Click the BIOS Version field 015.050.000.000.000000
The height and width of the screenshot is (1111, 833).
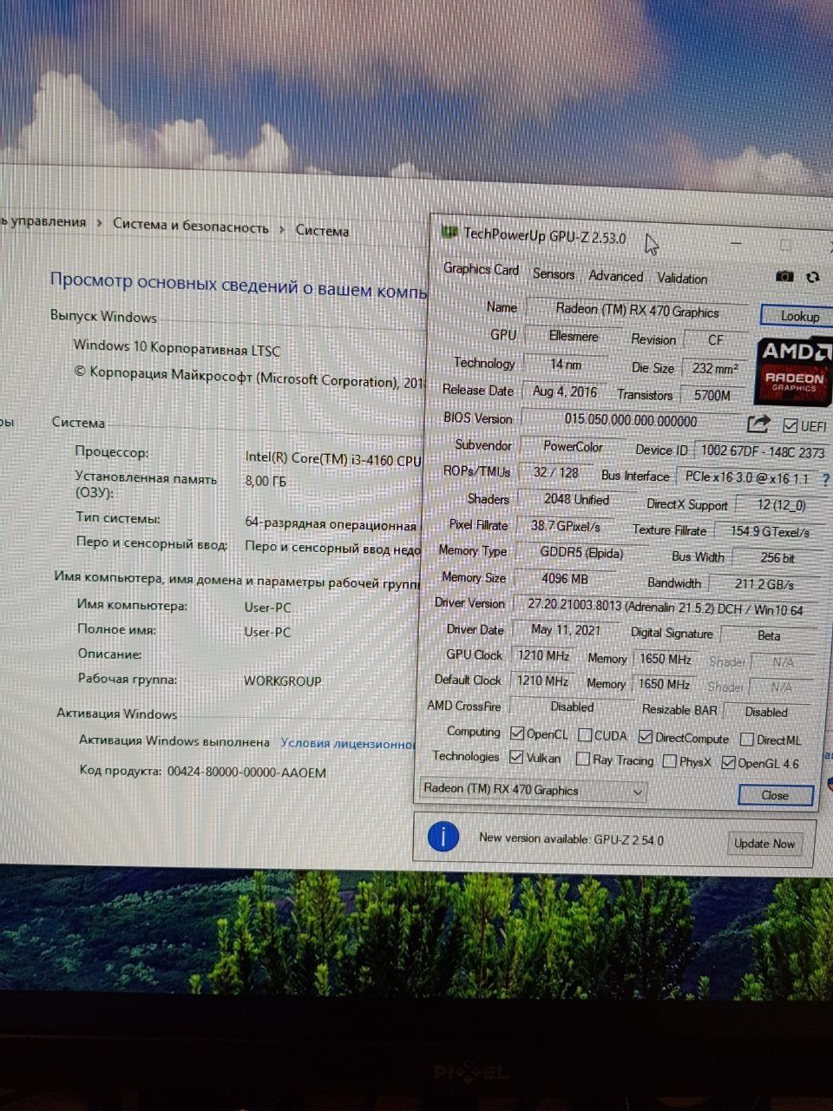coord(631,420)
